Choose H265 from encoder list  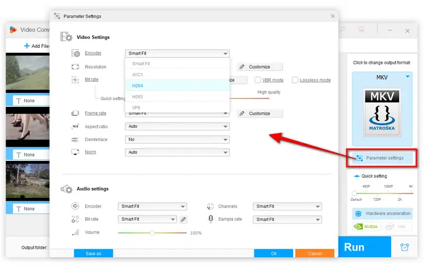click(x=177, y=96)
